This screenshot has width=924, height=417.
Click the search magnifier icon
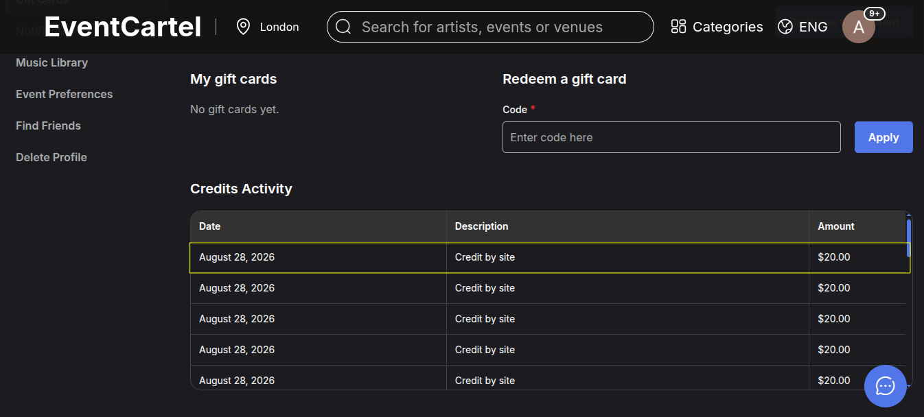pos(343,27)
